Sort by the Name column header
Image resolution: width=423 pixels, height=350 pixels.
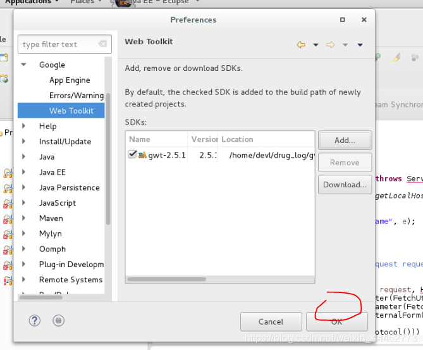click(x=157, y=139)
